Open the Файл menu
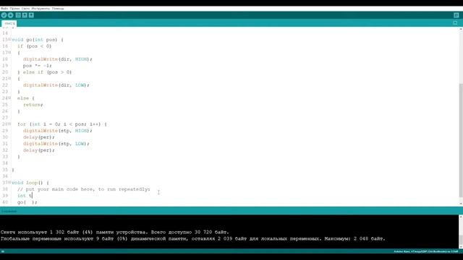 pos(4,9)
